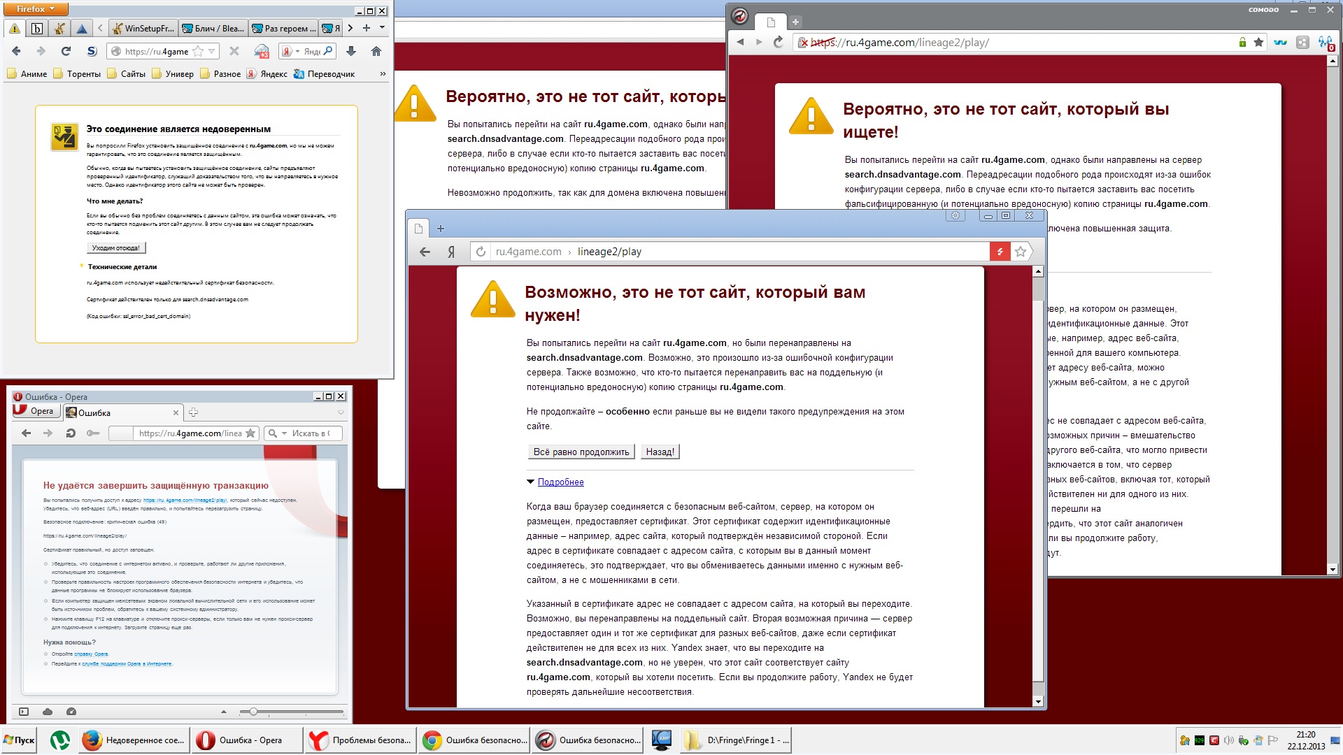The image size is (1343, 755).
Task: Click the crossed-out https security icon in Comodo
Action: [804, 43]
